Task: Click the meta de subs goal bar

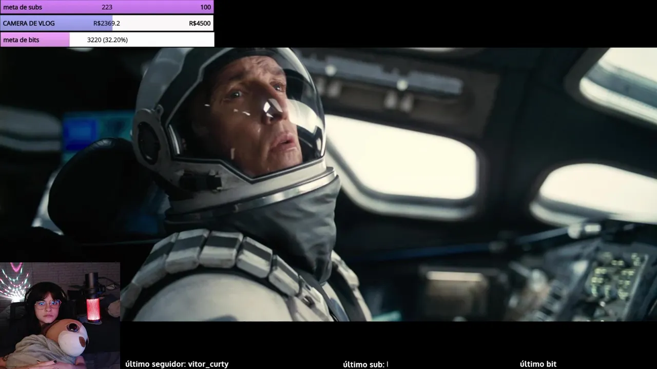Action: click(107, 7)
